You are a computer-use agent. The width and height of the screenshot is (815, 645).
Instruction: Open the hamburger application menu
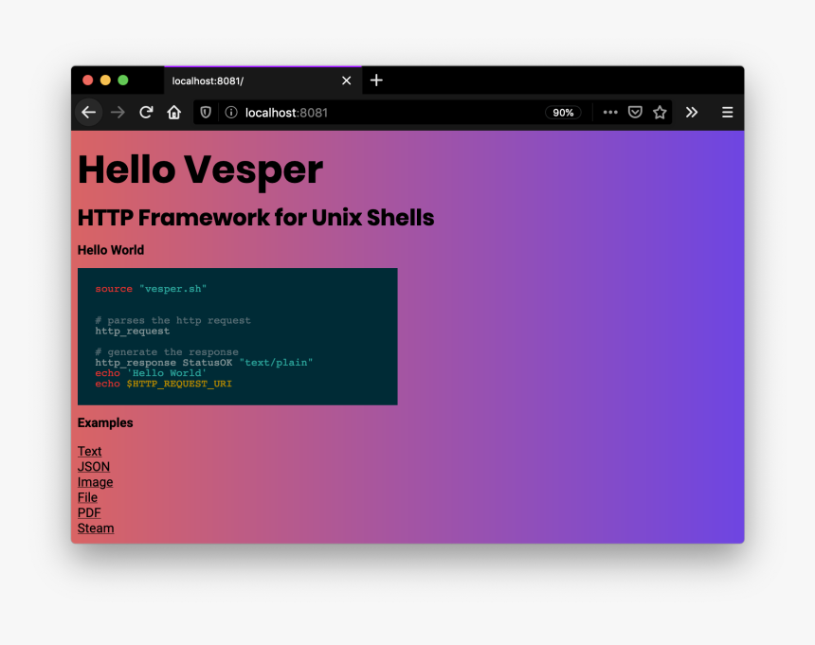pyautogui.click(x=727, y=112)
